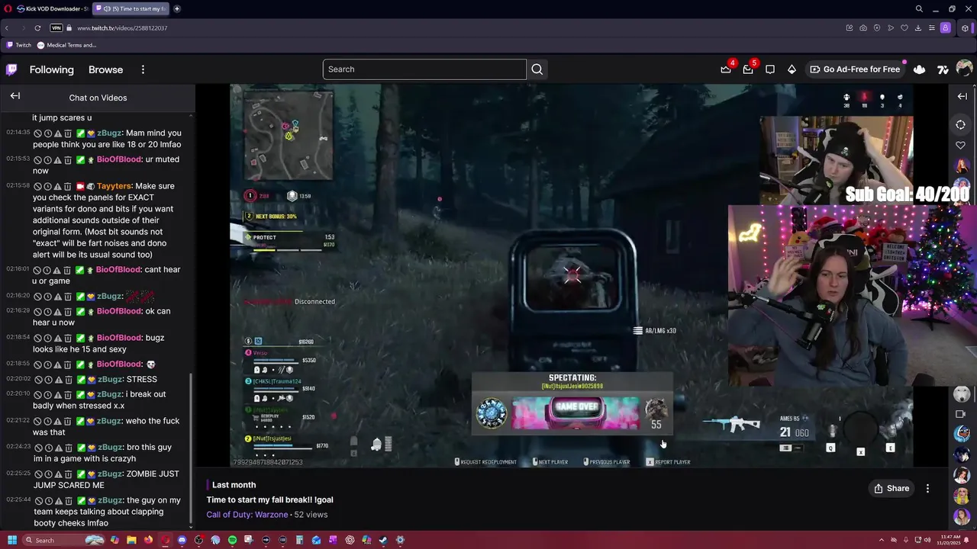This screenshot has height=549, width=977.
Task: Open File Explorer from the taskbar
Action: [131, 540]
